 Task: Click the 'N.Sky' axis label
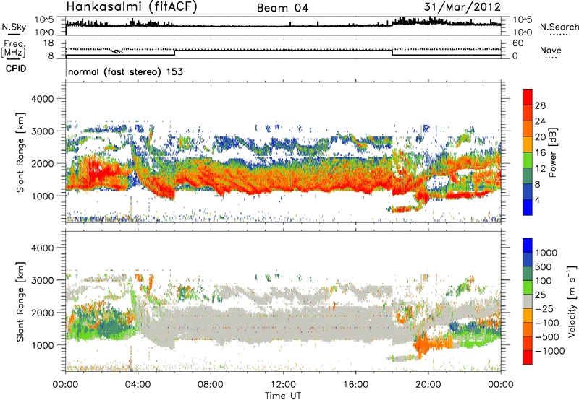[x=14, y=27]
